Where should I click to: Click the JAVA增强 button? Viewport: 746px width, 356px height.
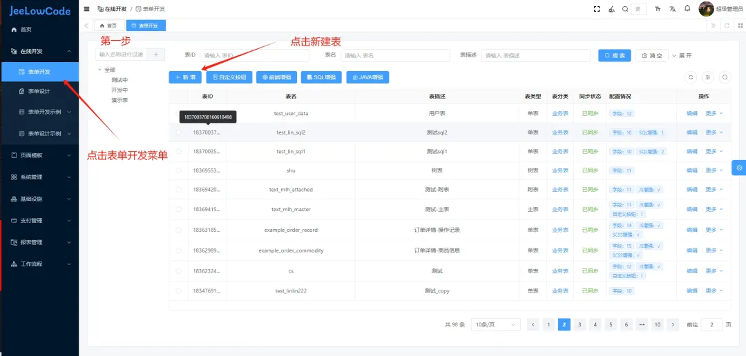point(367,77)
